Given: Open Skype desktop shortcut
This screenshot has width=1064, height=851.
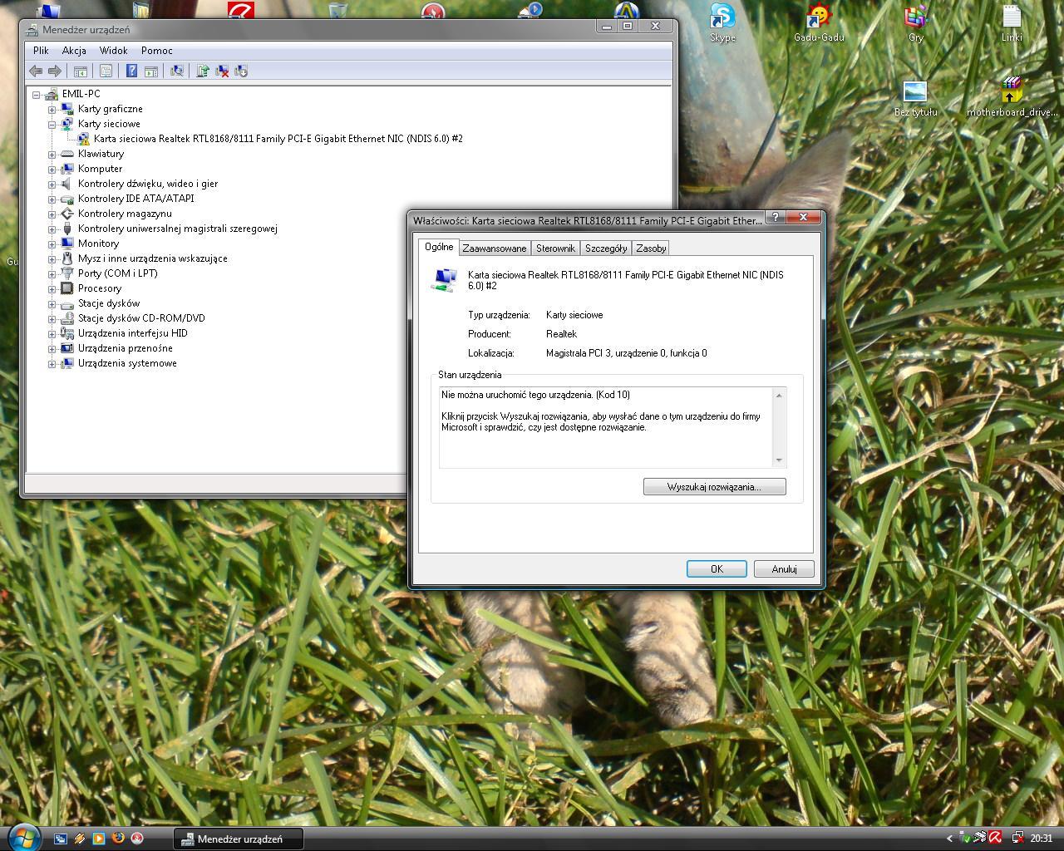Looking at the screenshot, I should point(722,22).
